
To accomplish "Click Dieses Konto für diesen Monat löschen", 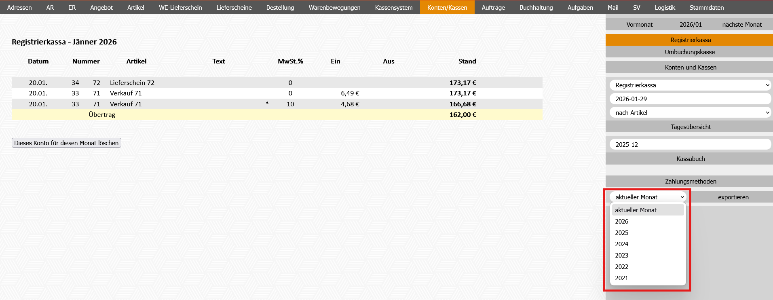I will [x=66, y=143].
